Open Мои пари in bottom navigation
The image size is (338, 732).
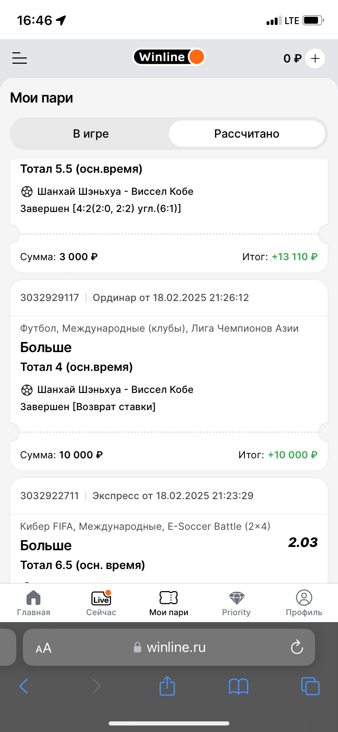(169, 603)
